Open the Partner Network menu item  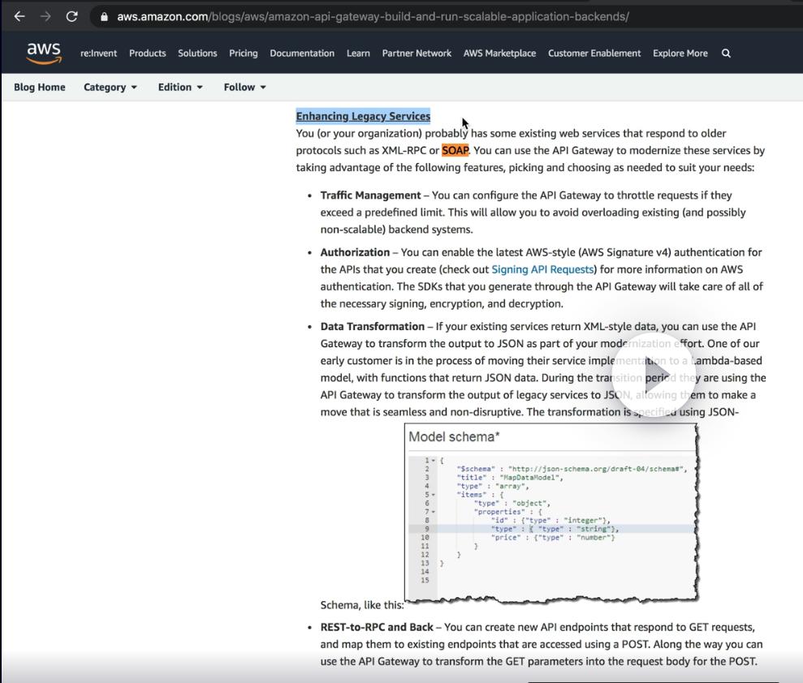[417, 54]
